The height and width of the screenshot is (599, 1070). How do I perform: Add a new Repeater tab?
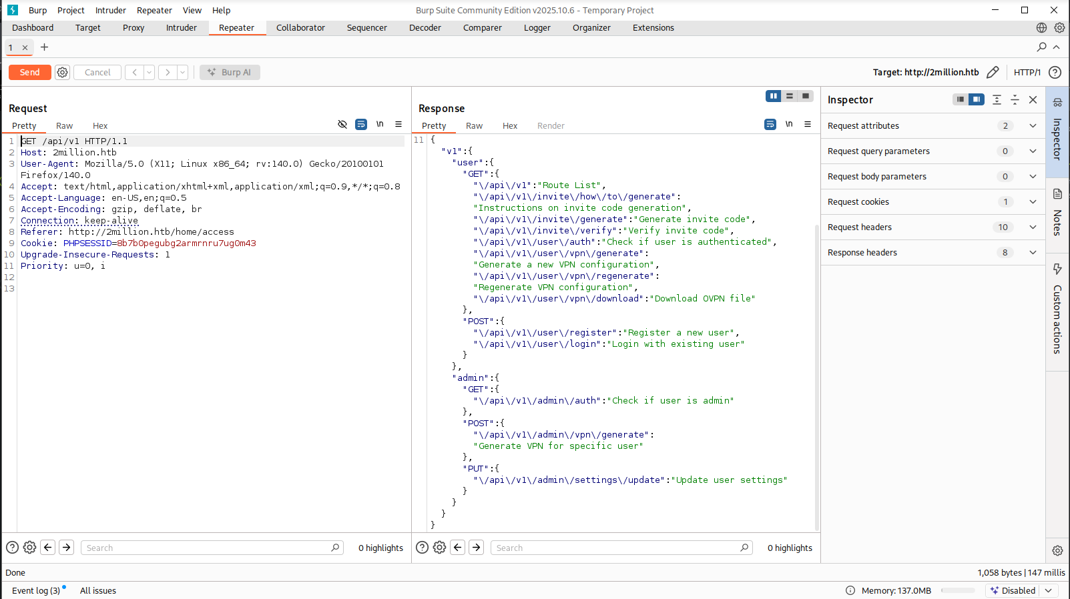coord(44,47)
